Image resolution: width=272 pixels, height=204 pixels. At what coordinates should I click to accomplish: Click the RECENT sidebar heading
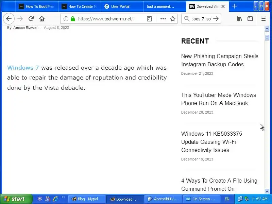(x=195, y=41)
